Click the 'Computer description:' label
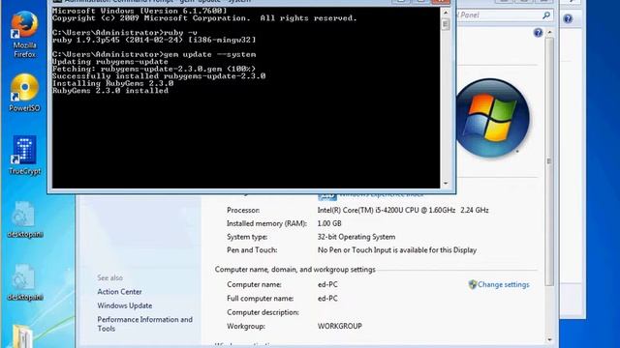The image size is (620, 348). tap(263, 312)
